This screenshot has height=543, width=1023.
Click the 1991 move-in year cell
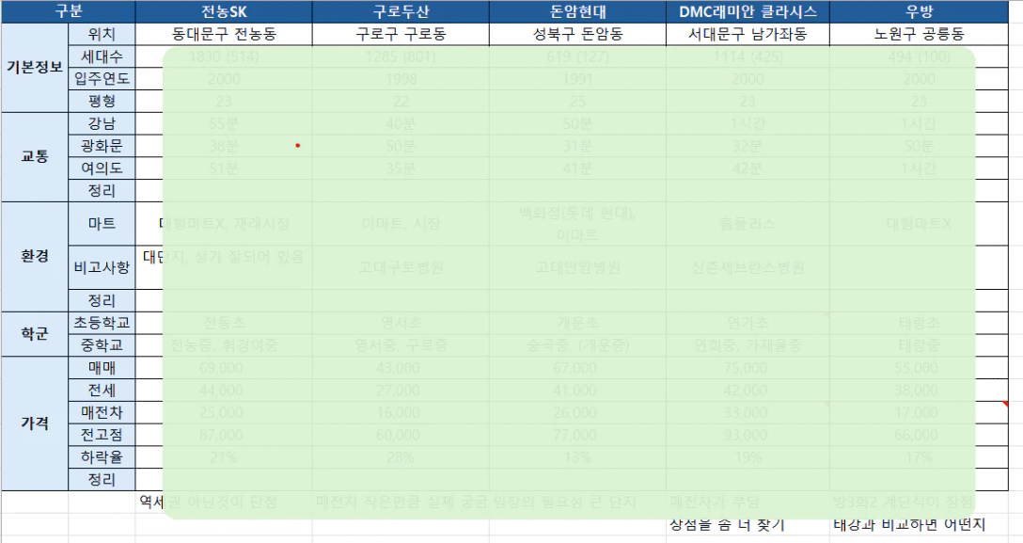[x=577, y=79]
